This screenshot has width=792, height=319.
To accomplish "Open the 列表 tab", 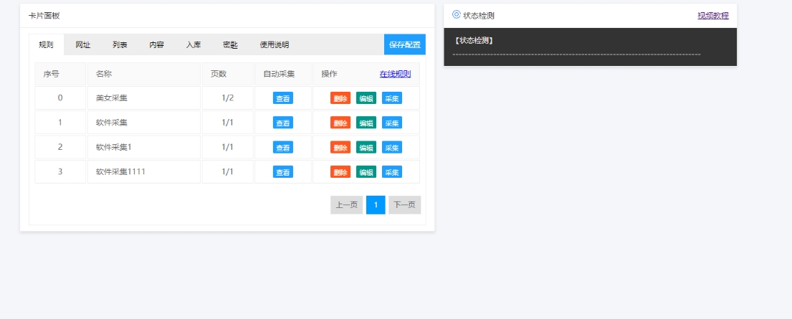I will [120, 44].
